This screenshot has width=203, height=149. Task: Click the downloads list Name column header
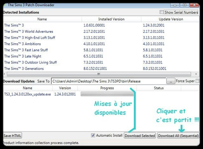click(x=28, y=88)
